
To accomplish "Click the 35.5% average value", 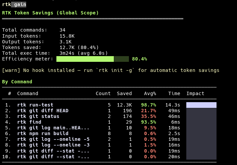I will tap(149, 116).
